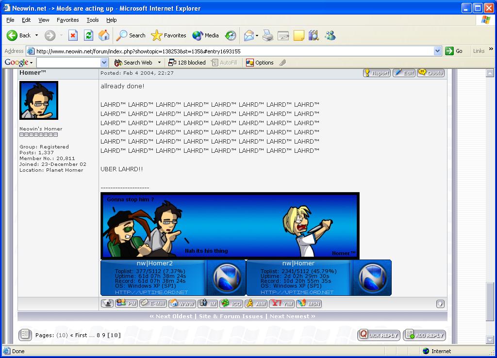Click the Media toolbar button

click(206, 35)
